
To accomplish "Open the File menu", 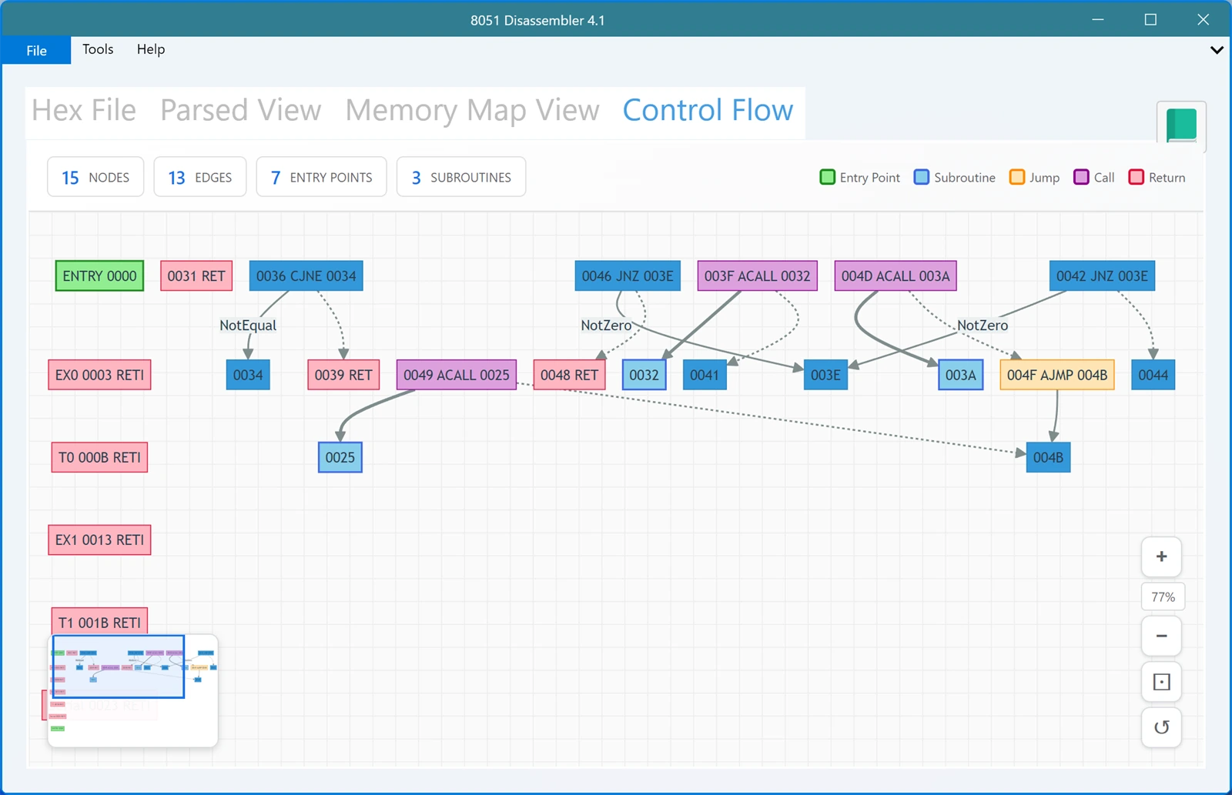I will (x=36, y=50).
